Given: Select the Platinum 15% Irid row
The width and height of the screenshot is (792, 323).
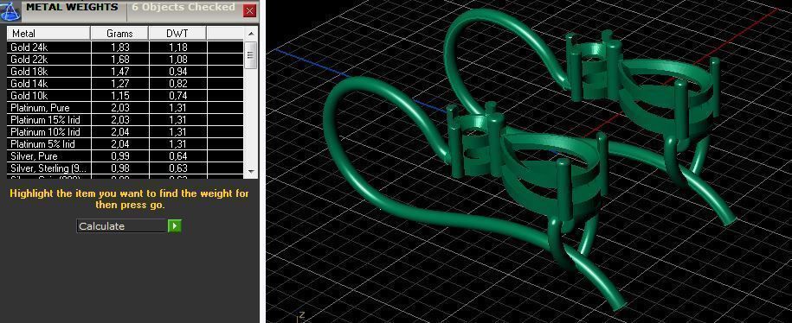Looking at the screenshot, I should click(126, 119).
